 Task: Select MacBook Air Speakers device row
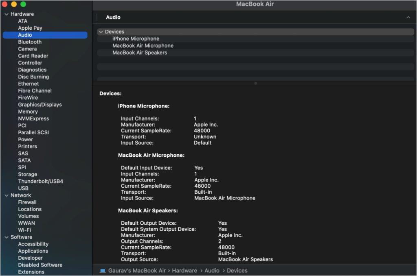pos(255,53)
